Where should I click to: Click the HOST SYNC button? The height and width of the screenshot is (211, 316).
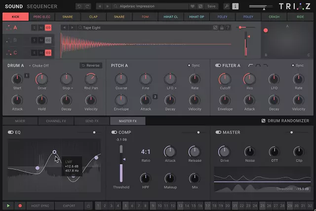[x=40, y=206]
